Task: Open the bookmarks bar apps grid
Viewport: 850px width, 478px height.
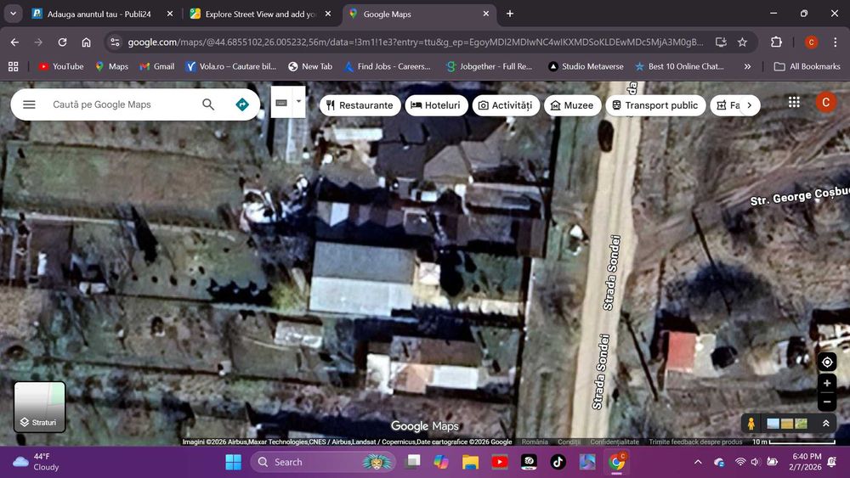Action: [x=13, y=66]
